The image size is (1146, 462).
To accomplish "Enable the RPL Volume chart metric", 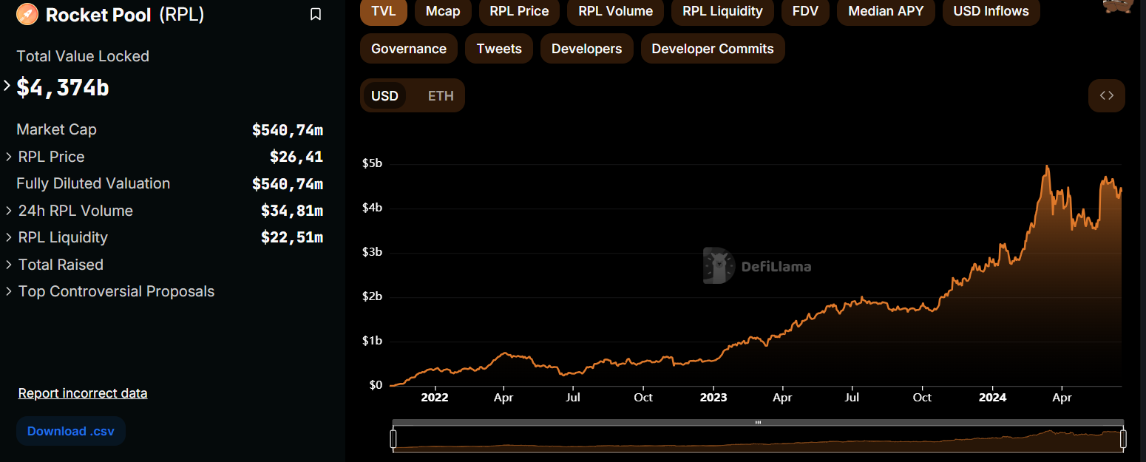I will point(616,11).
